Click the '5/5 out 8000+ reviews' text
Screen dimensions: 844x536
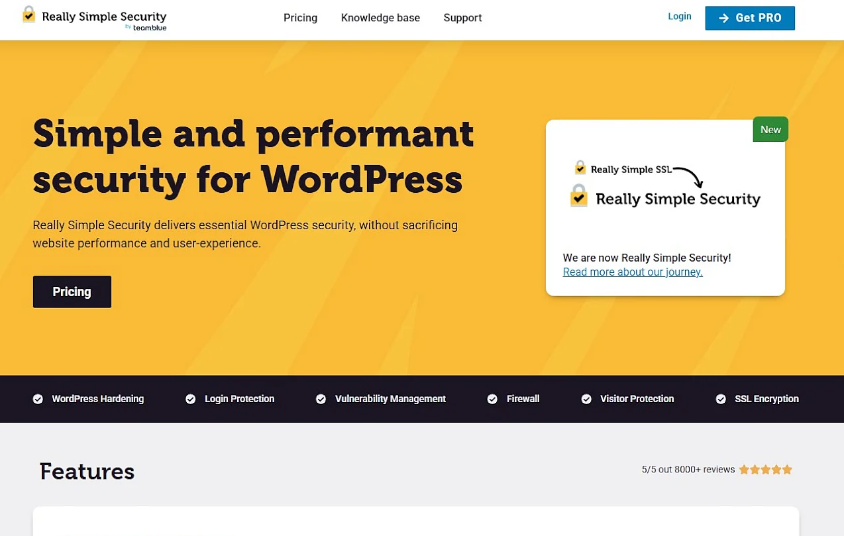[688, 470]
